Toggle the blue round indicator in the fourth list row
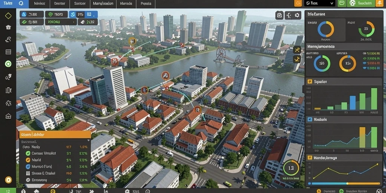Screen dimensions: 386x193 [x=28, y=167]
